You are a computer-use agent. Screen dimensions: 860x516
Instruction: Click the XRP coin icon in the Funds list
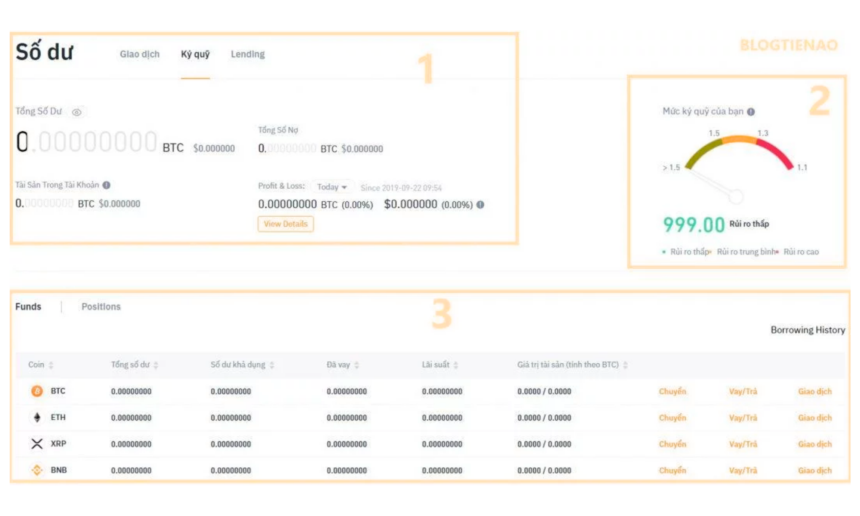pos(36,444)
